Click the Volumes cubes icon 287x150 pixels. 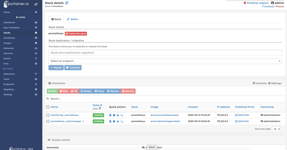pyautogui.click(x=36, y=53)
